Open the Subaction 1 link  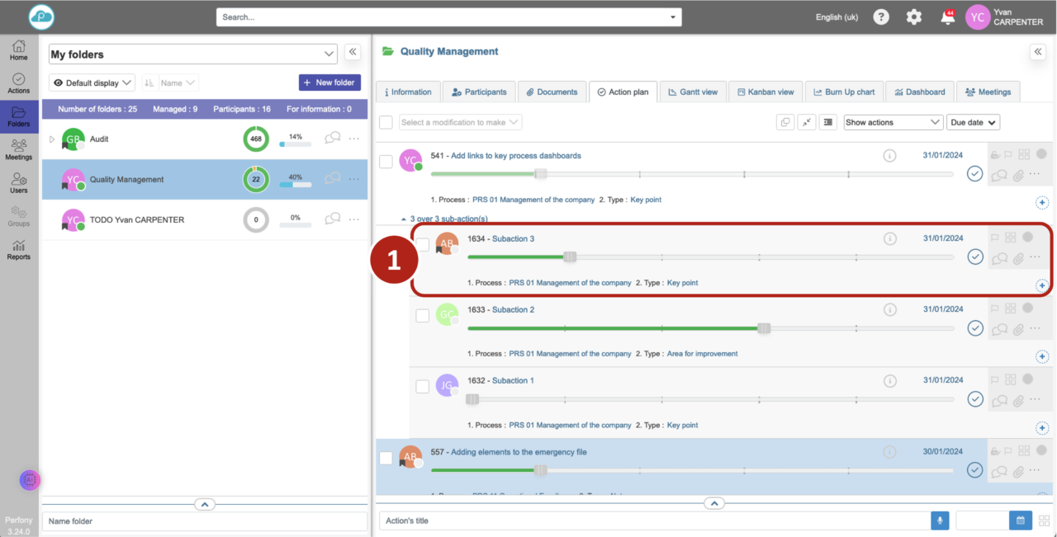coord(513,380)
